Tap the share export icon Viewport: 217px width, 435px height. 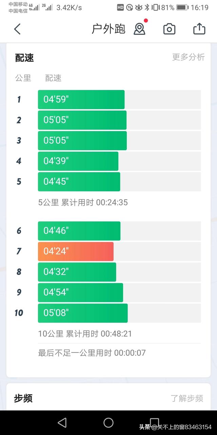point(199,29)
